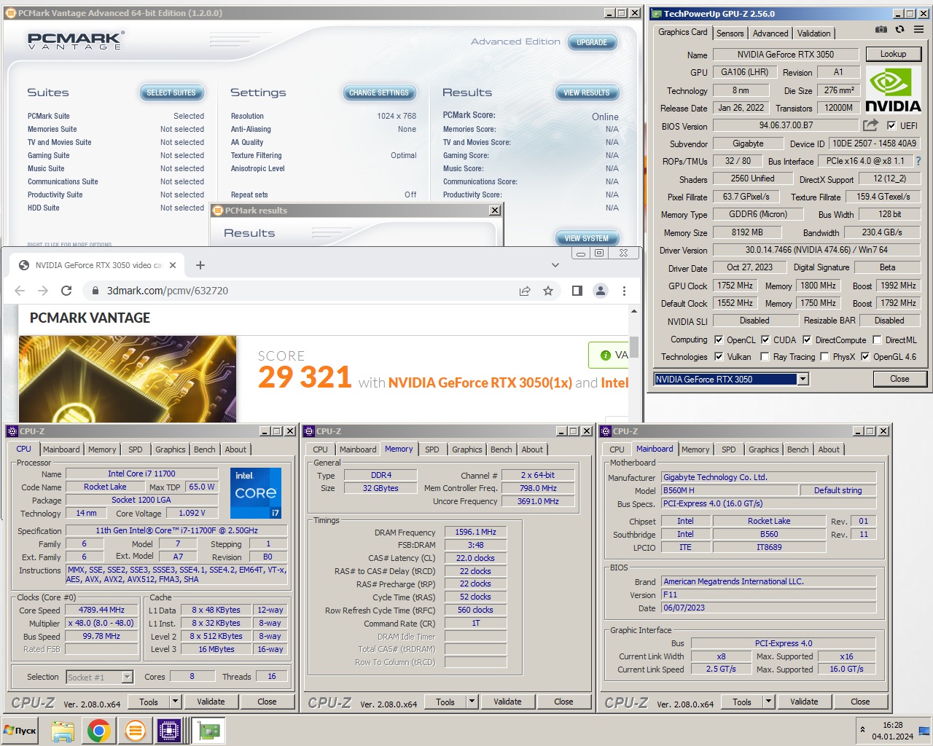
Task: Go forward in Chrome browser
Action: tap(43, 291)
